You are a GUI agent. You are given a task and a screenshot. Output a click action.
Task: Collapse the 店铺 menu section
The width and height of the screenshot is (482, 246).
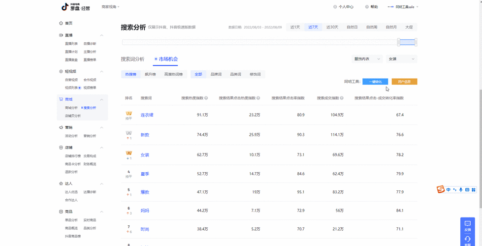pos(102,148)
